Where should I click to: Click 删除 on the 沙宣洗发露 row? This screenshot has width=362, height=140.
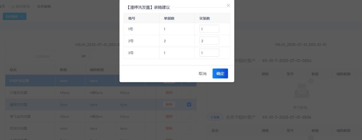[169, 93]
